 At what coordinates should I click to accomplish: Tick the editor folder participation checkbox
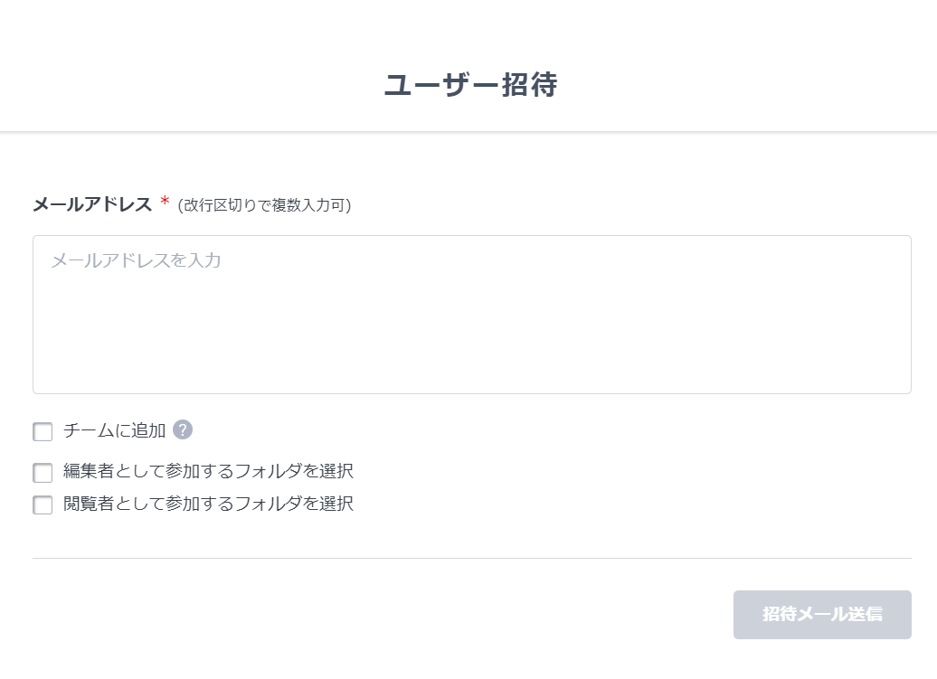[x=43, y=473]
